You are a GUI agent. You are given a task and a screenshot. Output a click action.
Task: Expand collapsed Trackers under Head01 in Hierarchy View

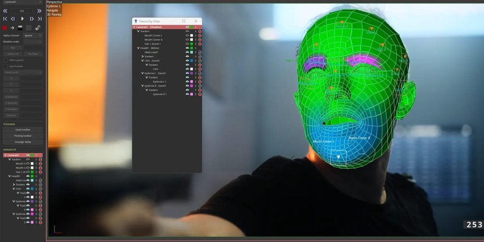[143, 56]
